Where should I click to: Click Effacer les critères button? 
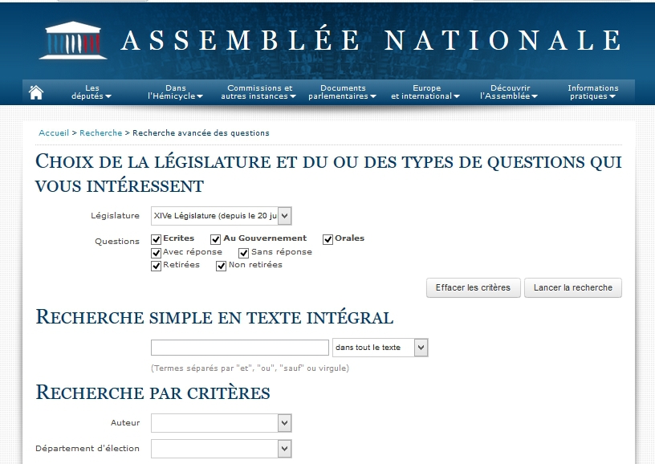pyautogui.click(x=474, y=287)
